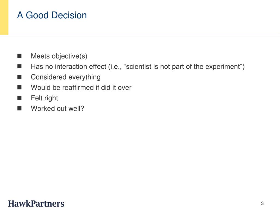Click the word 'Decision' in the title
Viewport: 280px width, 210px height.
click(x=69, y=15)
